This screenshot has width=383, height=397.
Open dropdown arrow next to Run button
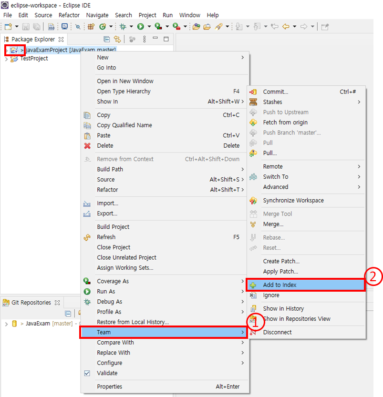[x=149, y=27]
